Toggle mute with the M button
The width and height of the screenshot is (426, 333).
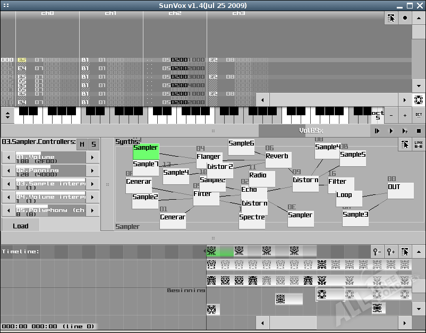pyautogui.click(x=81, y=144)
